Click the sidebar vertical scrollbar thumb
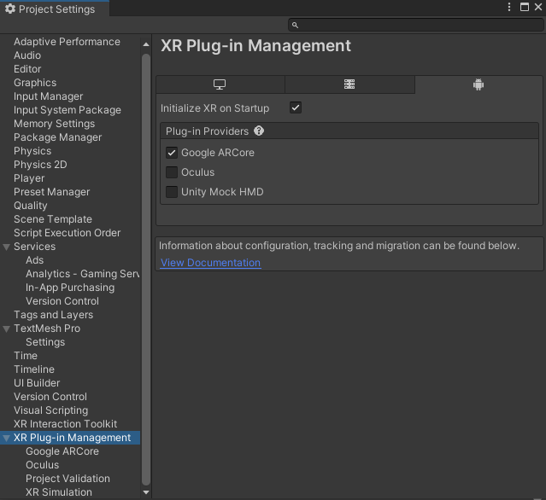The height and width of the screenshot is (500, 546). 146,269
